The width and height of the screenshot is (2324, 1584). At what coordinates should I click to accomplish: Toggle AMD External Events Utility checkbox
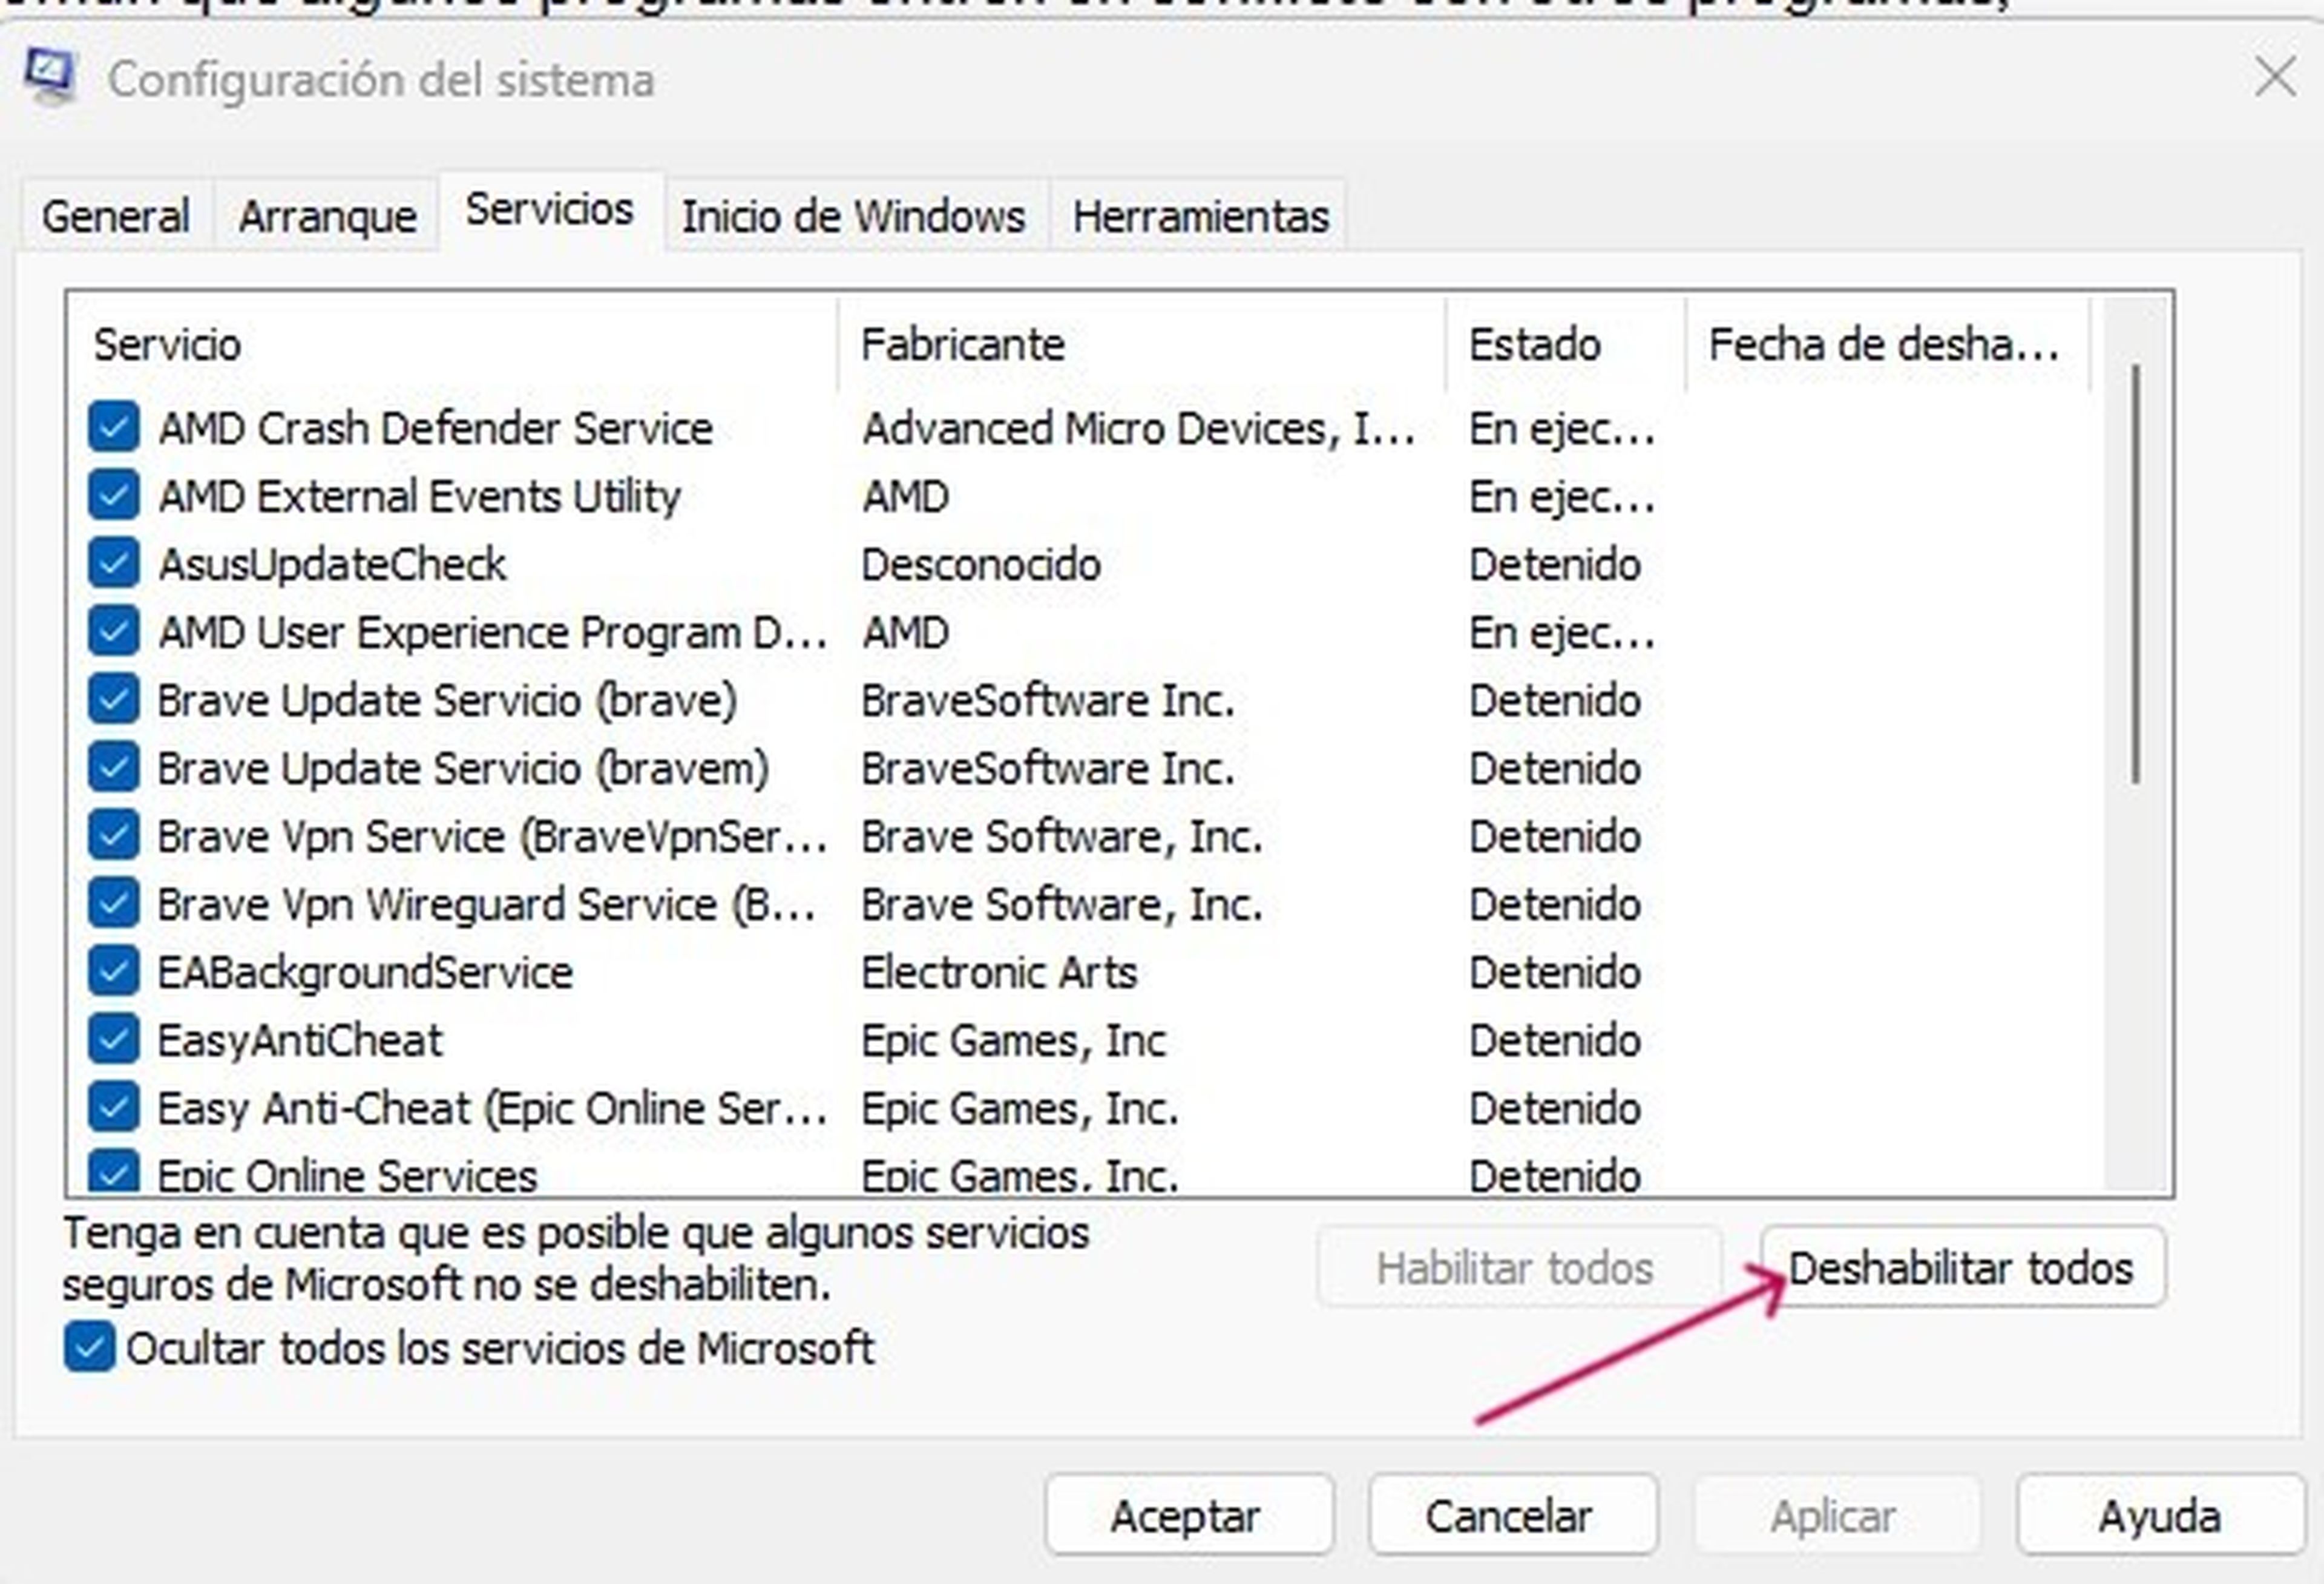point(113,496)
